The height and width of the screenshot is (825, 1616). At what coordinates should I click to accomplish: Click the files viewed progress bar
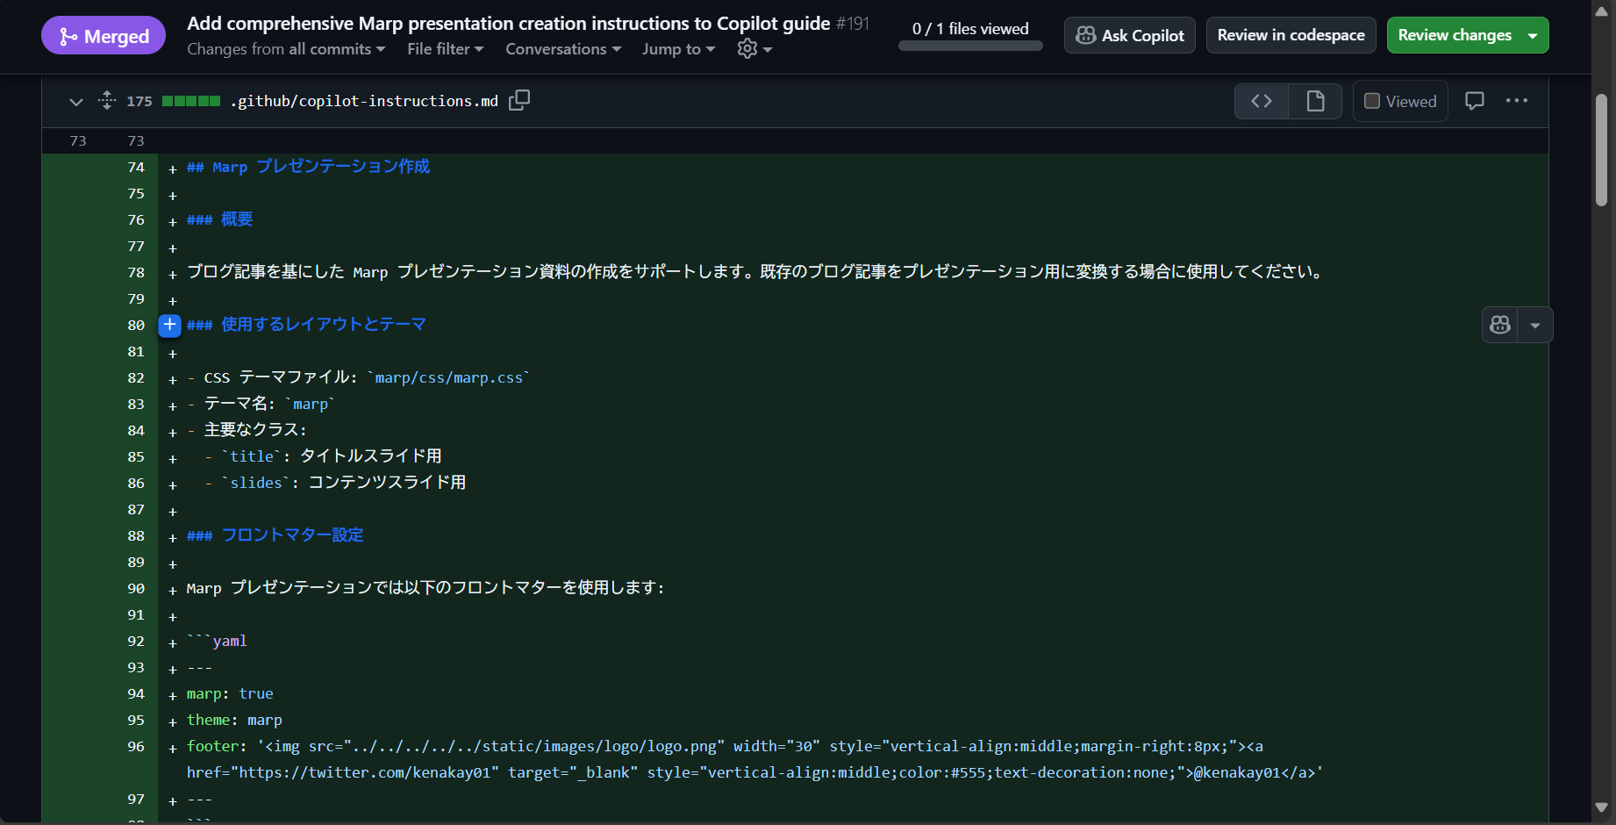969,45
